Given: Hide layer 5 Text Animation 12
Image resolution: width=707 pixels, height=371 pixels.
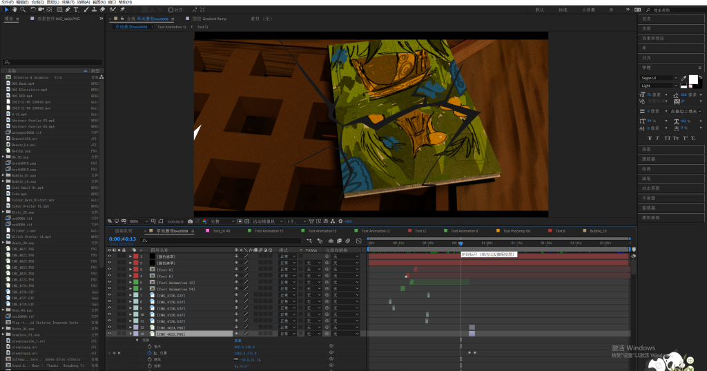Looking at the screenshot, I should click(109, 282).
